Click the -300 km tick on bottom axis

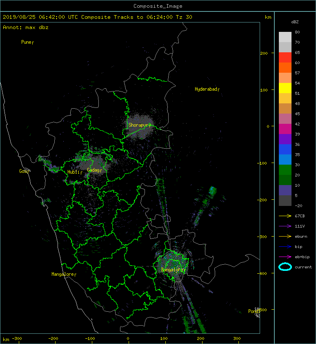point(17,339)
